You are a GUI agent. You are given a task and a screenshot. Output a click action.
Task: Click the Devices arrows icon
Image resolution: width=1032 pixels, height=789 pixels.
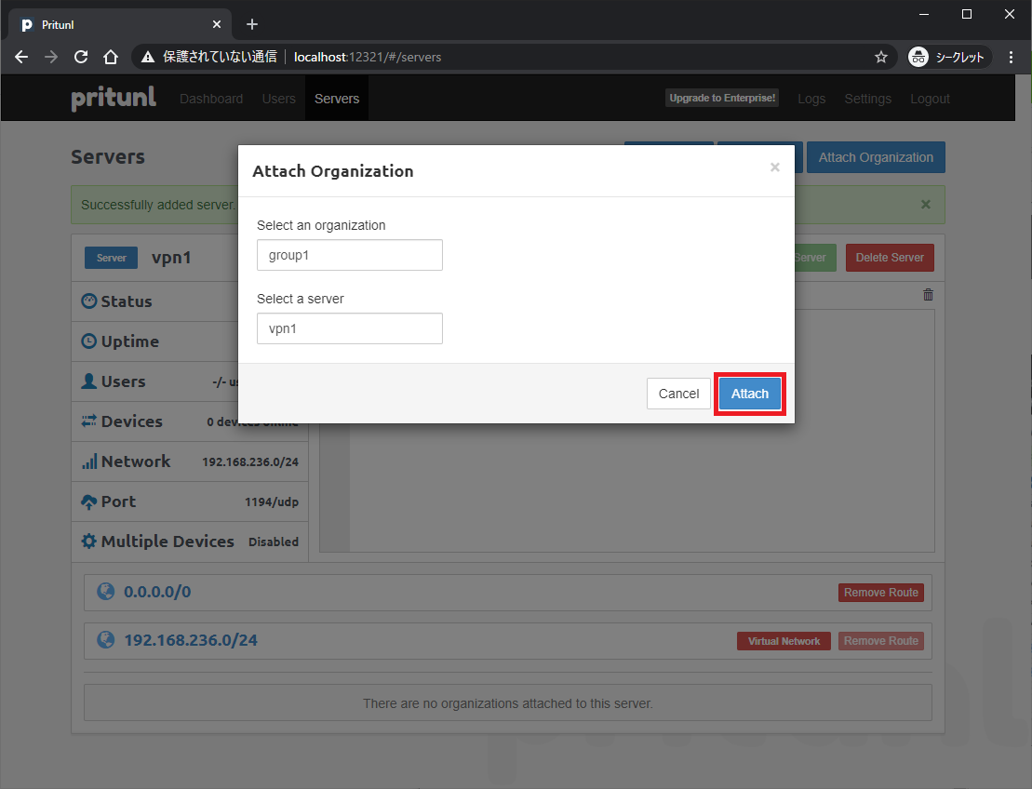point(88,421)
